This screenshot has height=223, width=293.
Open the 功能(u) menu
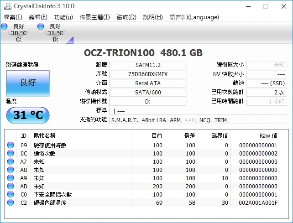pos(63,17)
